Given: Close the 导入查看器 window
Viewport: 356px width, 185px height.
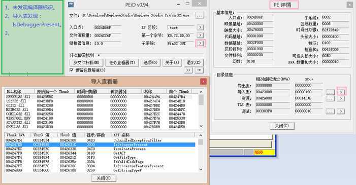Looking at the screenshot, I should pyautogui.click(x=204, y=81).
